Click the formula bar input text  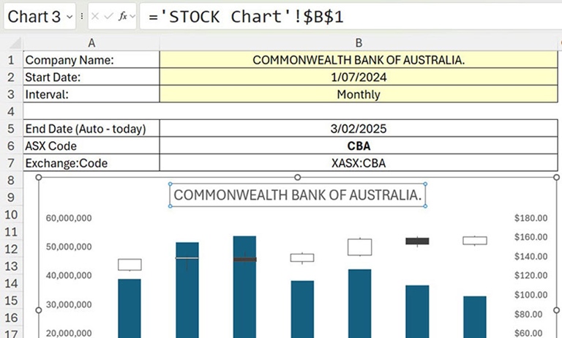click(246, 17)
